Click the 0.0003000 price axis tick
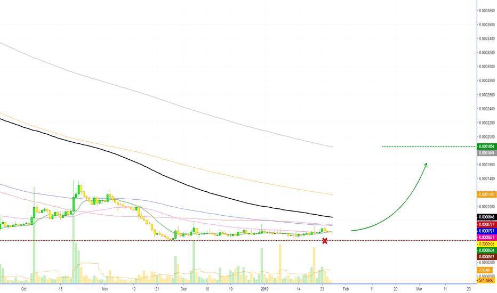This screenshot has height=293, width=497. pos(487,67)
